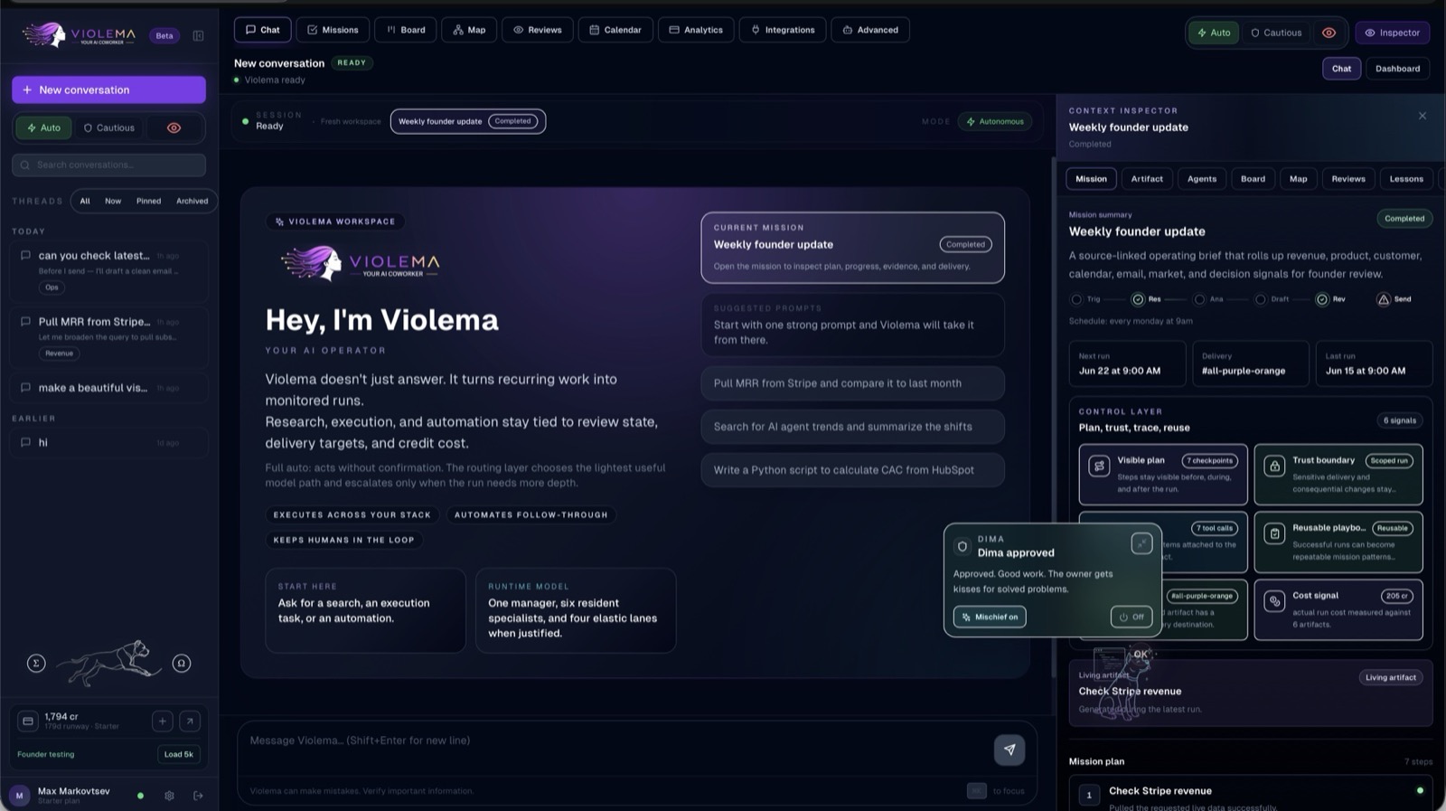Click the chat icon of the 'hi' thread

[25, 443]
